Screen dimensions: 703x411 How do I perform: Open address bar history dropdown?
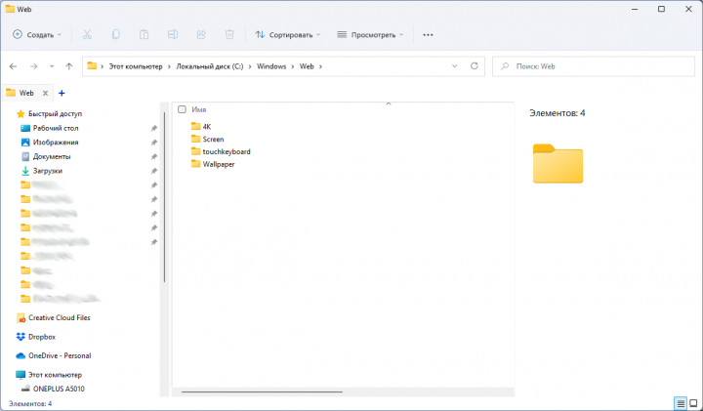455,66
